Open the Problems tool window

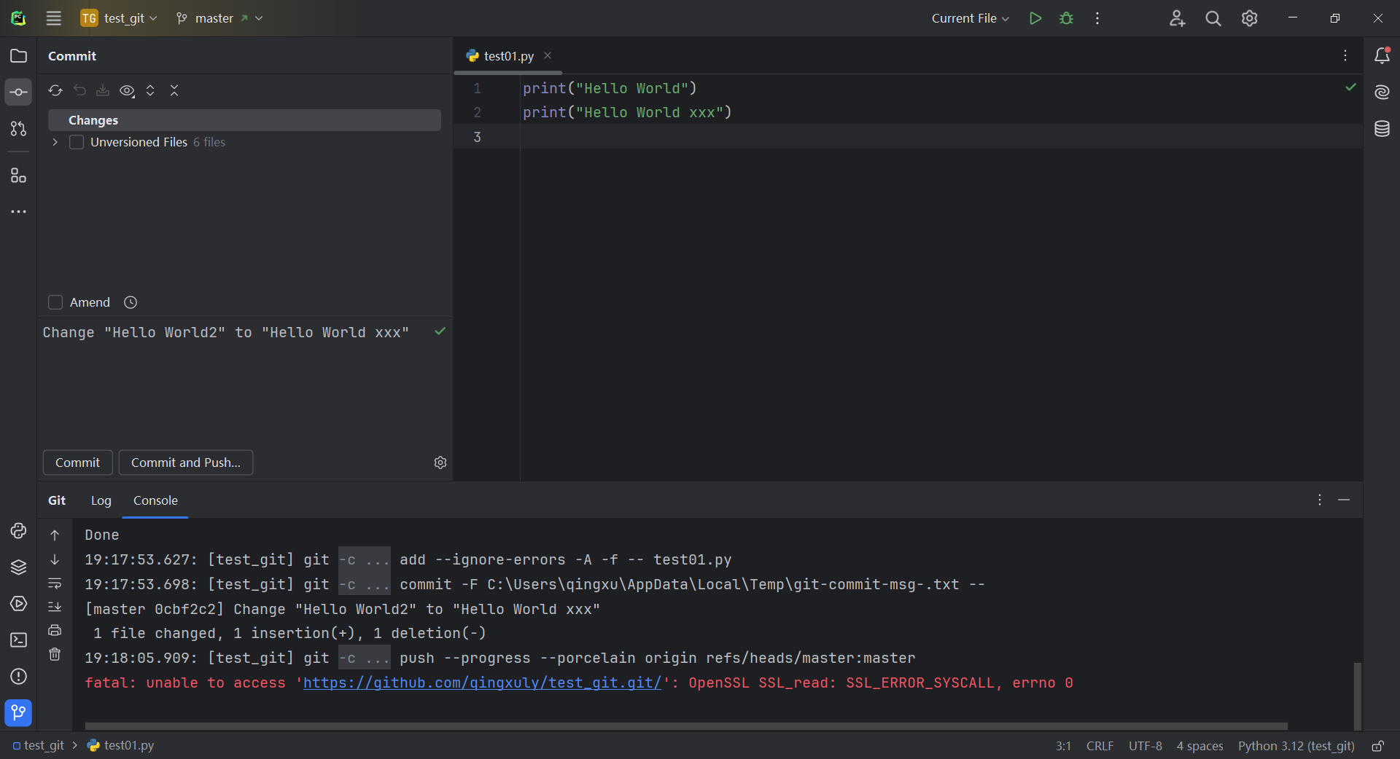point(18,677)
